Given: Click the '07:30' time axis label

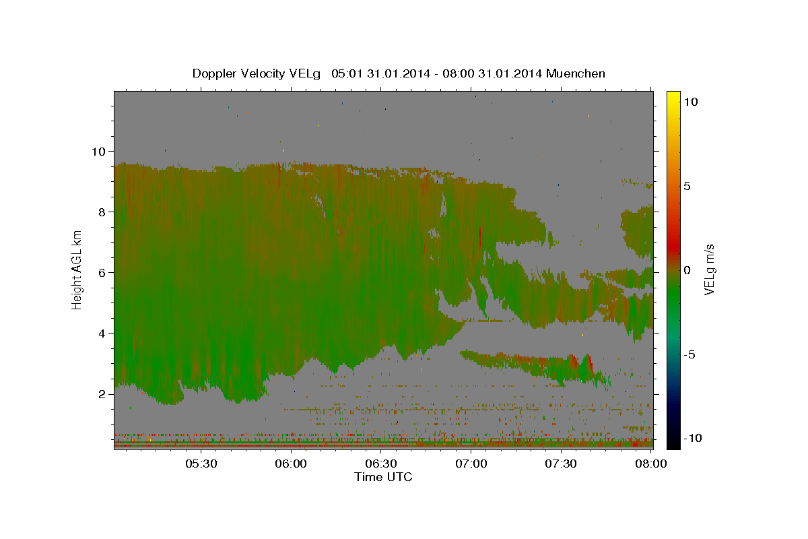Looking at the screenshot, I should [x=561, y=464].
